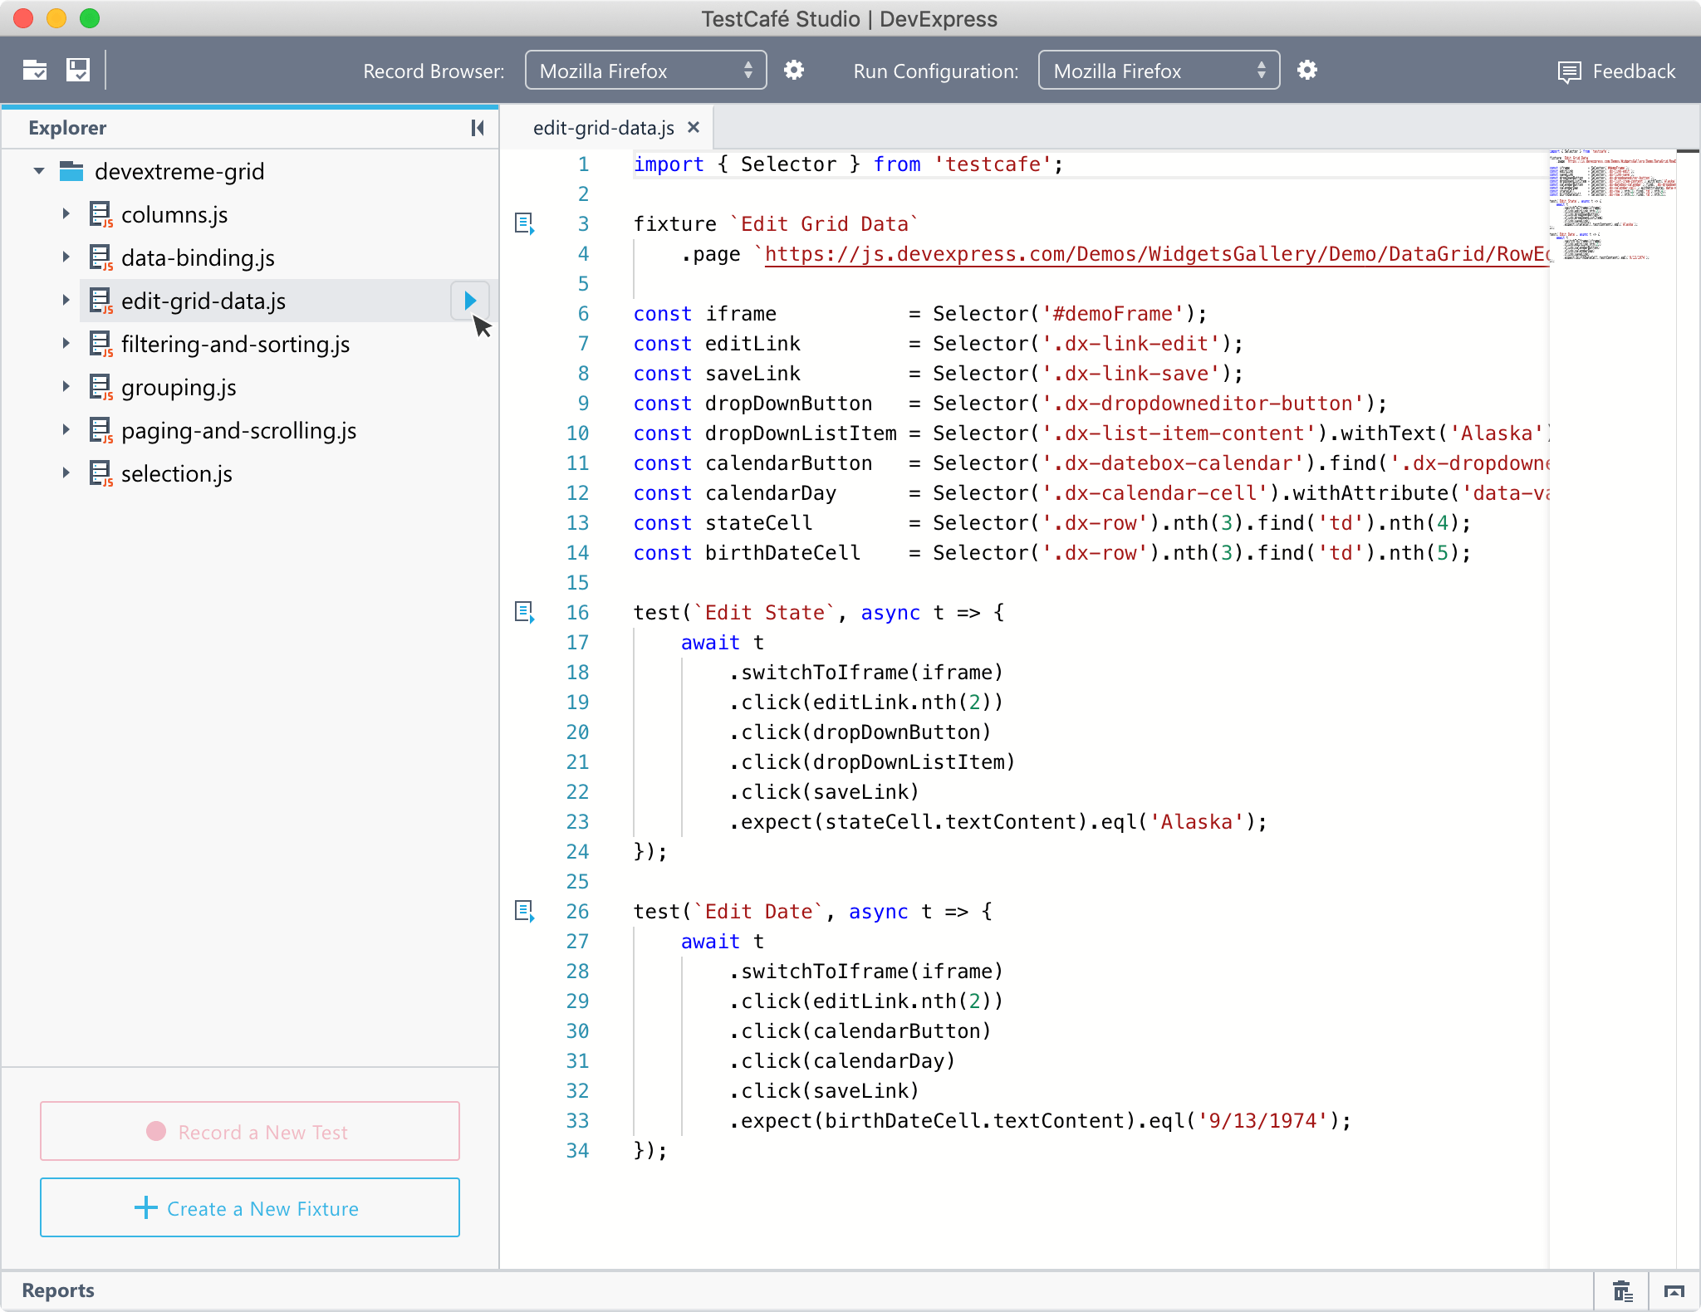1701x1312 pixels.
Task: Open Run Configuration settings gear
Action: click(x=1307, y=71)
